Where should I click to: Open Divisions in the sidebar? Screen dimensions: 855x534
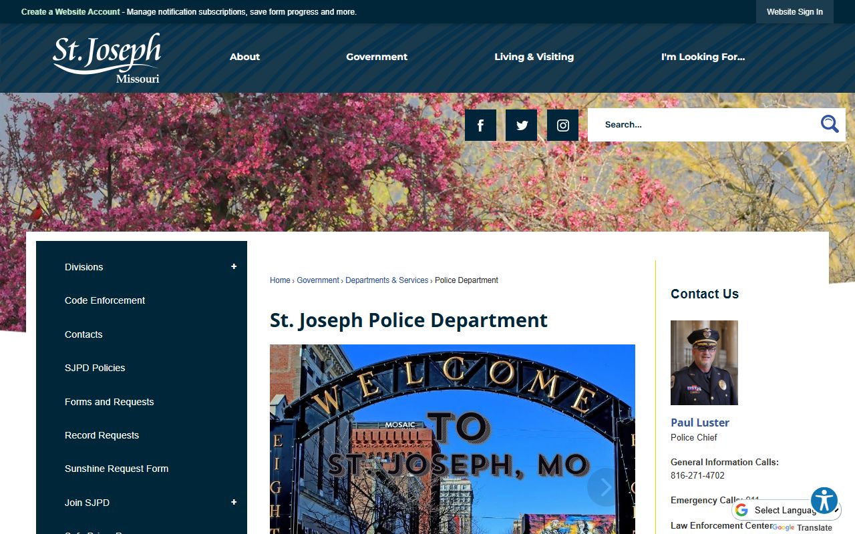(x=83, y=267)
